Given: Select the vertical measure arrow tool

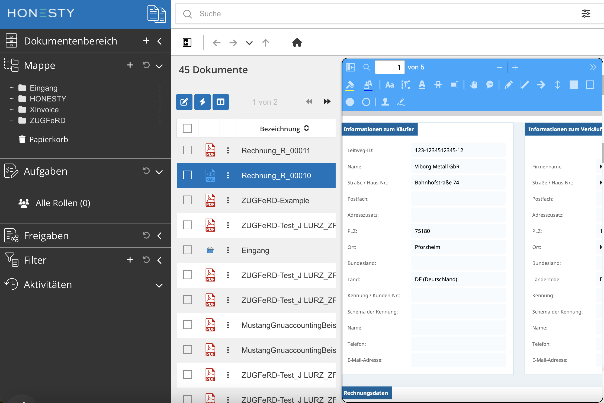Looking at the screenshot, I should pyautogui.click(x=557, y=85).
